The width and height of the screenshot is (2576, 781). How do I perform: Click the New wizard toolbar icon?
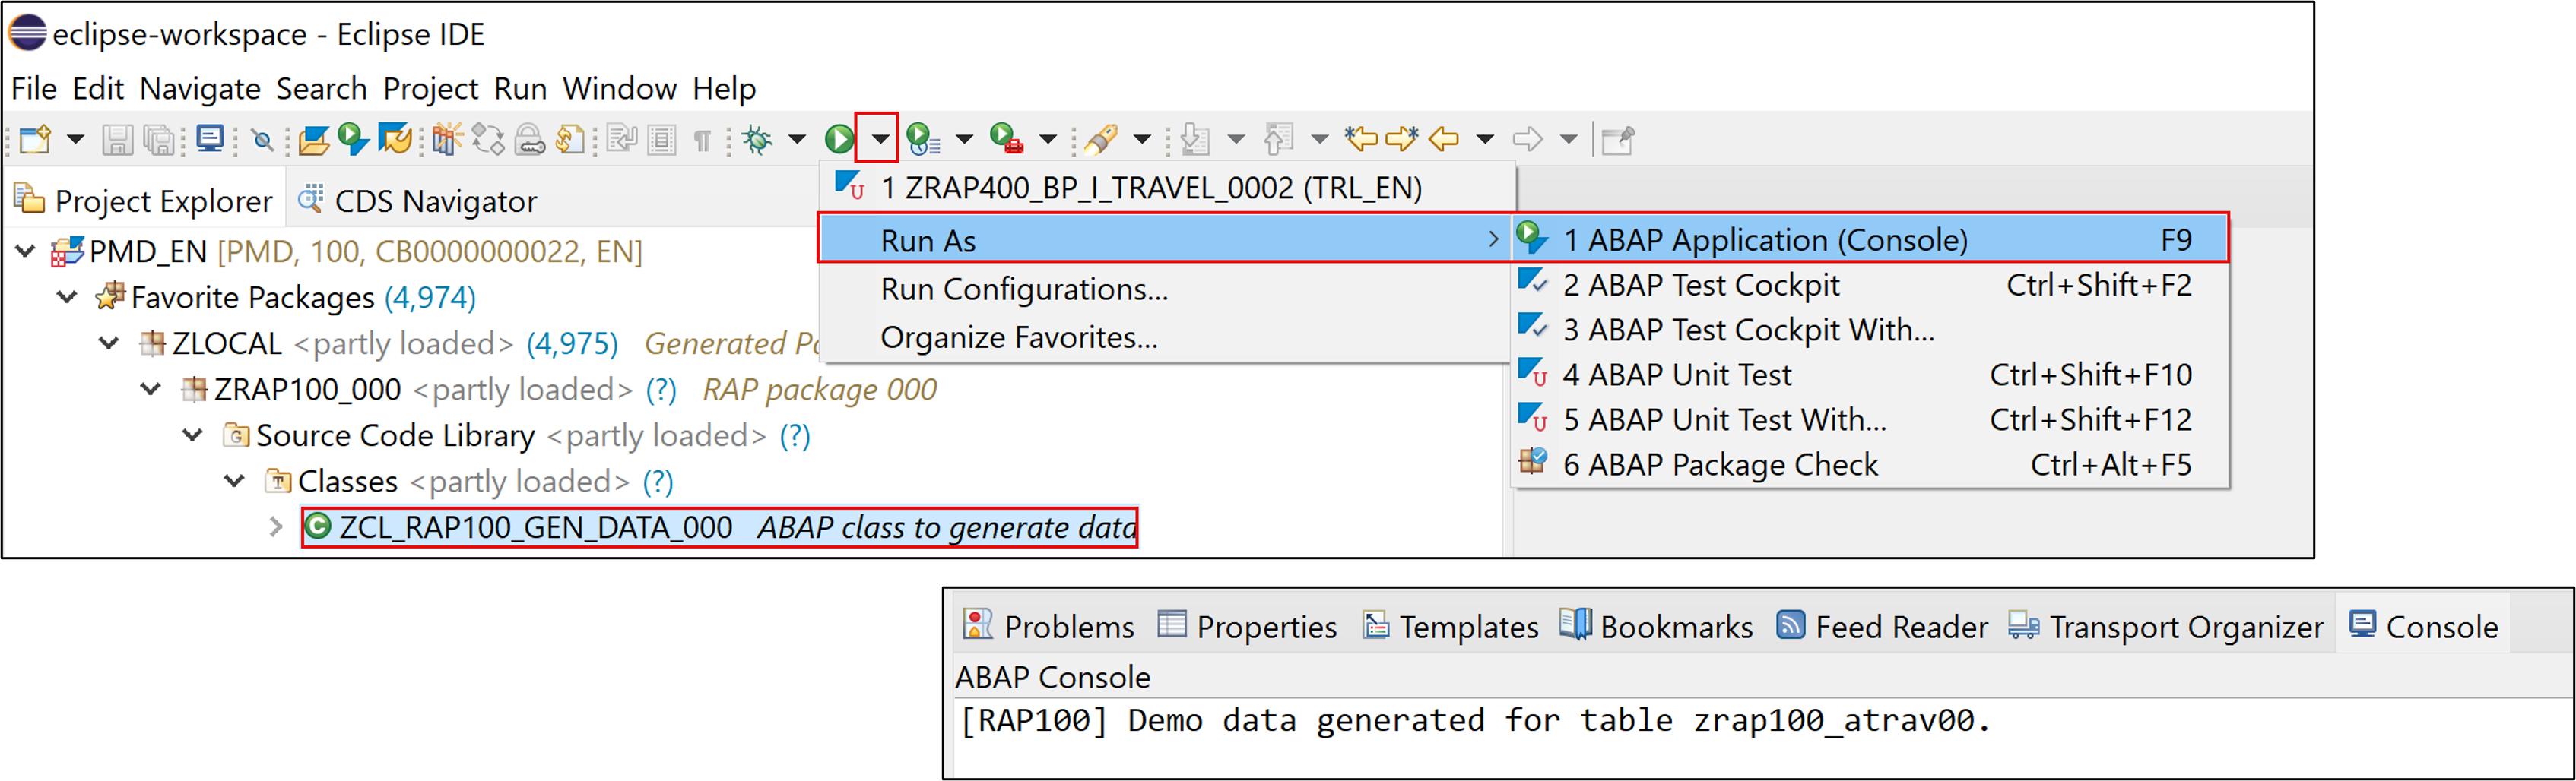36,139
